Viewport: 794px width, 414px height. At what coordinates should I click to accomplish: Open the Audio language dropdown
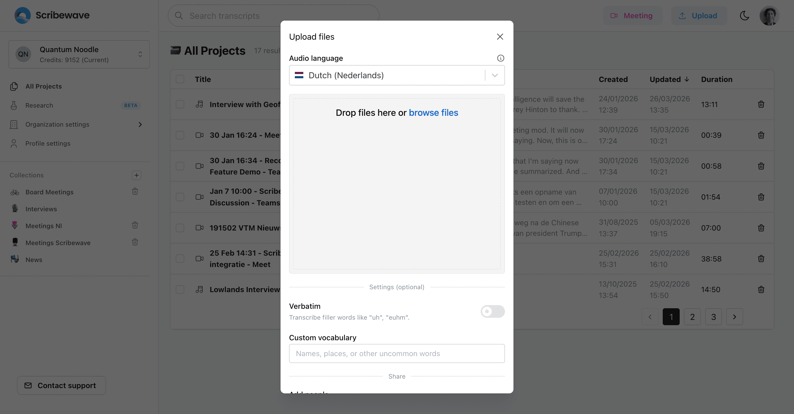click(x=494, y=75)
